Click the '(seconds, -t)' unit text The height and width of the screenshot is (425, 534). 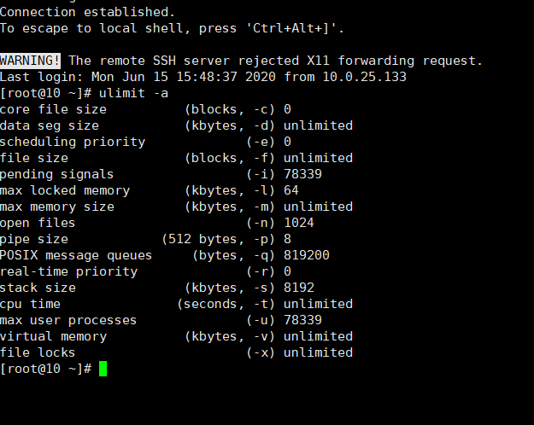click(x=226, y=304)
